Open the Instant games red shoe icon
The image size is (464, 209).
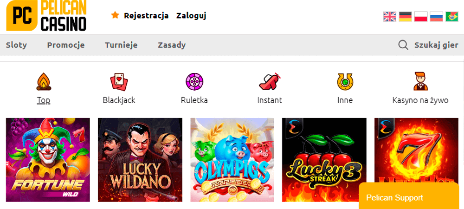coord(270,82)
